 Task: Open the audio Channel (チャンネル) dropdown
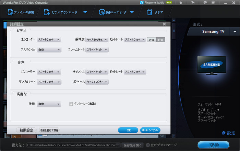pos(97,72)
